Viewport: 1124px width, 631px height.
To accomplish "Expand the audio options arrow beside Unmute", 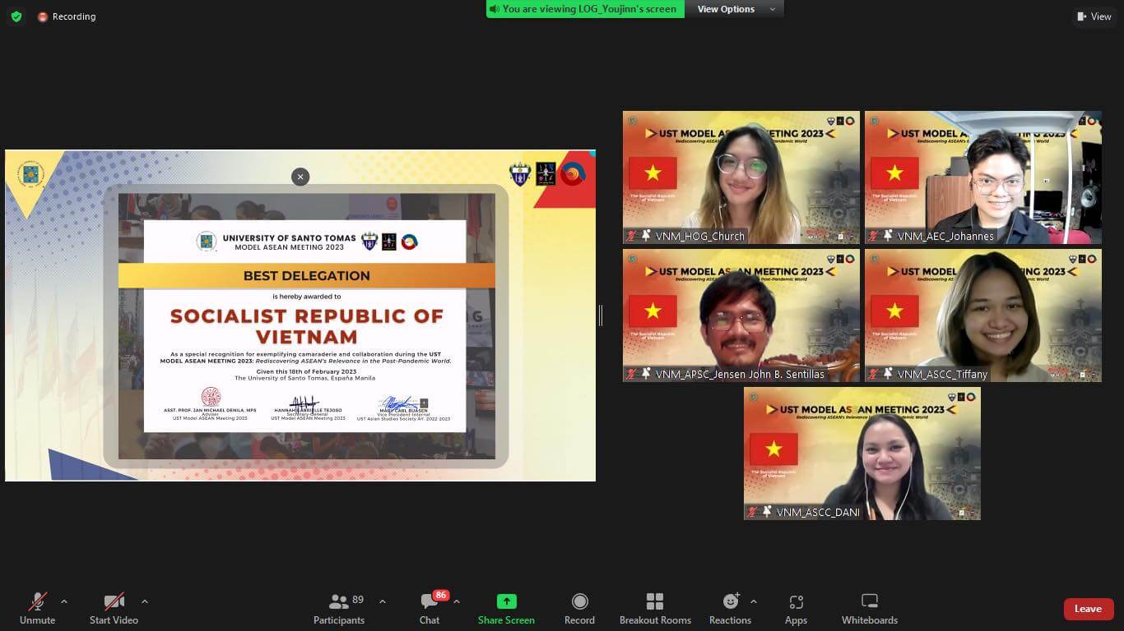I will tap(64, 601).
